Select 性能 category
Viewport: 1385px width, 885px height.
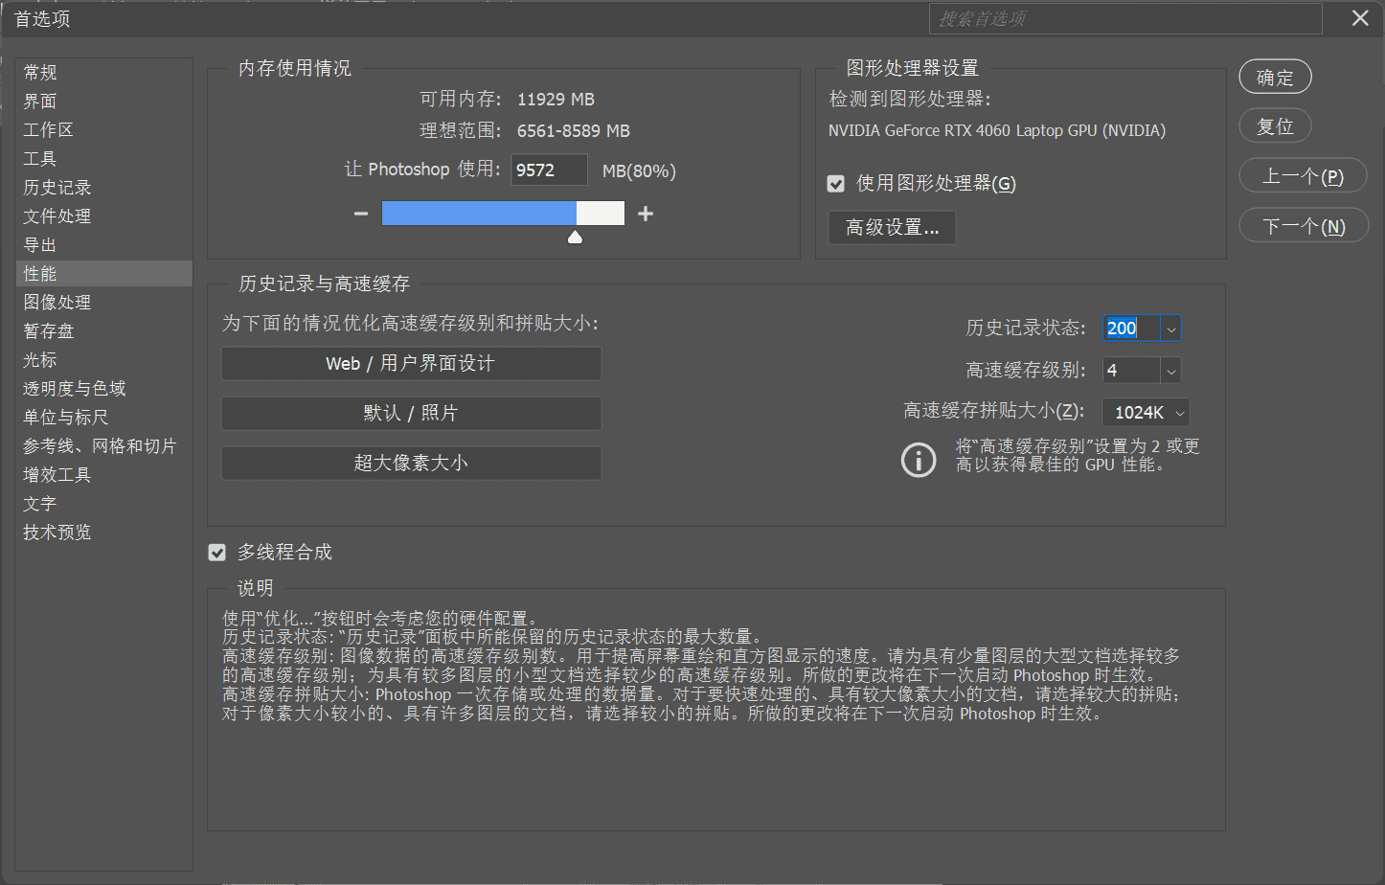103,274
